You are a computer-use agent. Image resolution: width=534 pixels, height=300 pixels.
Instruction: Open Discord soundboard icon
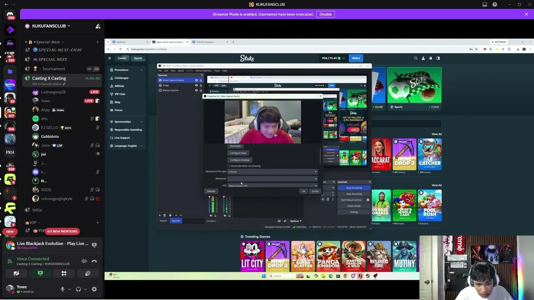pos(88,273)
